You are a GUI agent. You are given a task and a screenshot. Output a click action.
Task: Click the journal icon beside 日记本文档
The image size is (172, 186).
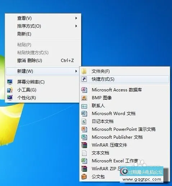click(84, 121)
